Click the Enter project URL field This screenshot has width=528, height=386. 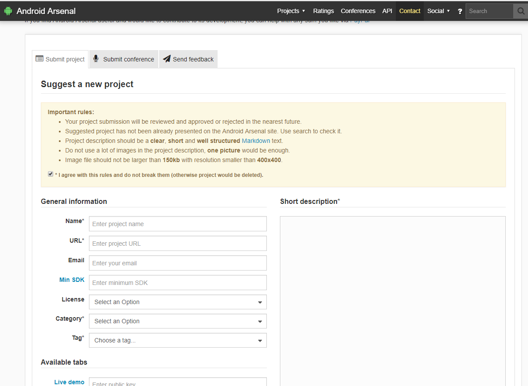click(177, 244)
